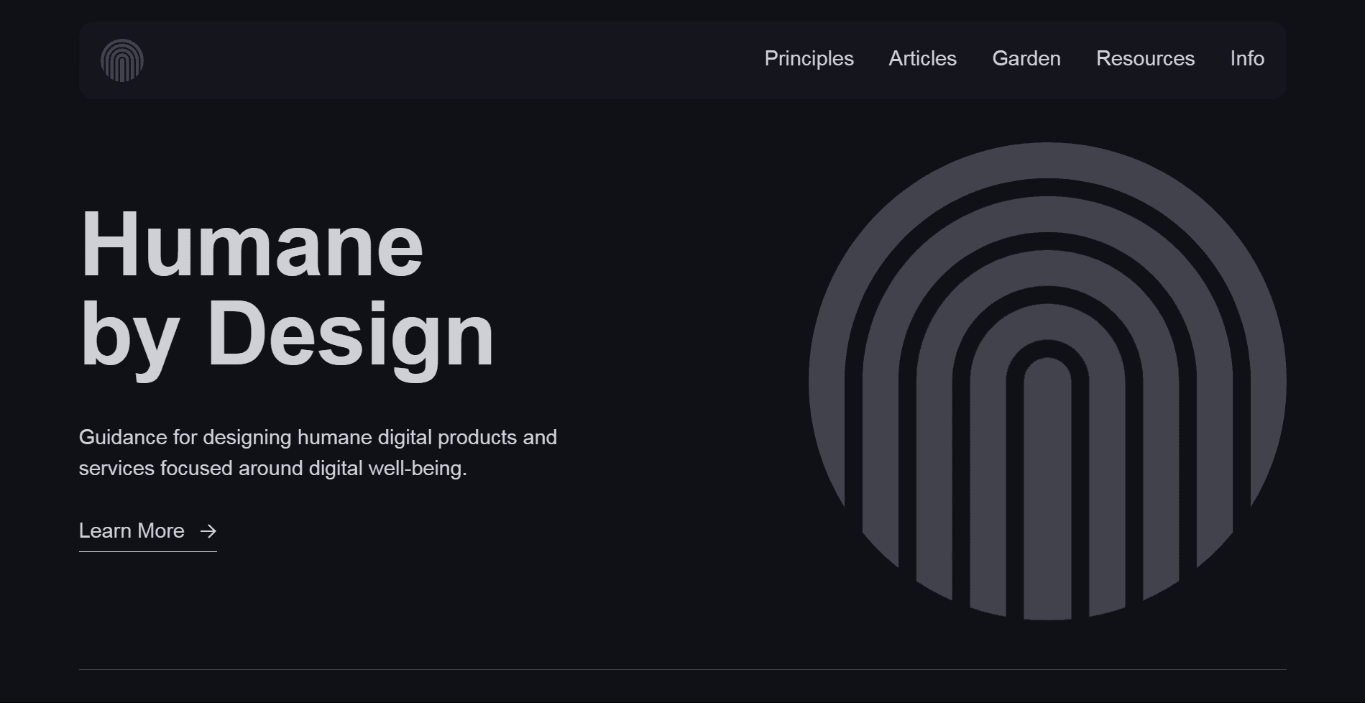Tap the rightward arrow beside the underlined link
The height and width of the screenshot is (703, 1365).
[208, 530]
